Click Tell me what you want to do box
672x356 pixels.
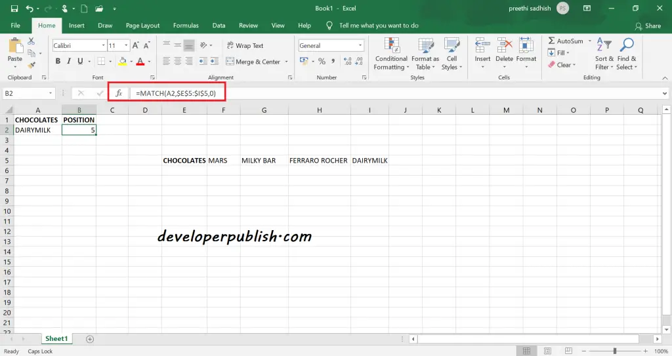coord(379,26)
